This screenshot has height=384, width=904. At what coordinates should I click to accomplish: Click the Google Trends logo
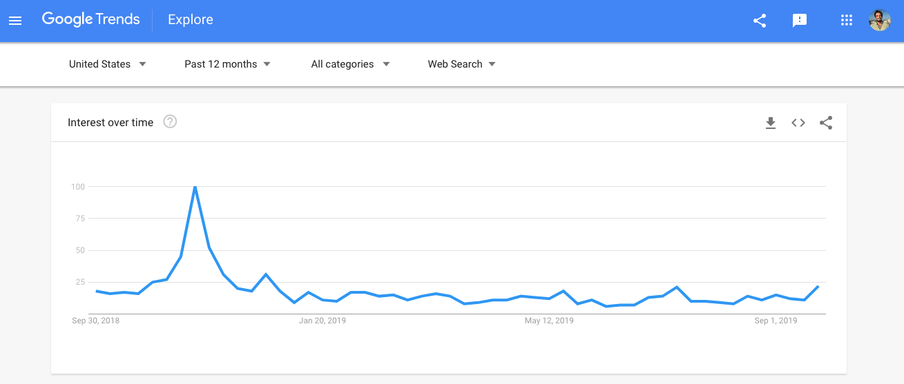pyautogui.click(x=91, y=19)
